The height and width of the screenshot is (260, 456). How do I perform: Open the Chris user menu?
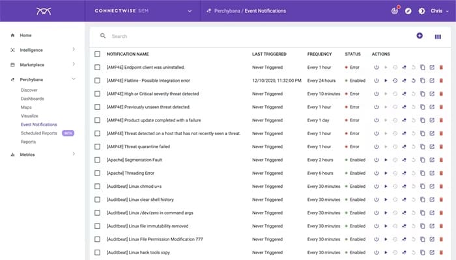(440, 11)
